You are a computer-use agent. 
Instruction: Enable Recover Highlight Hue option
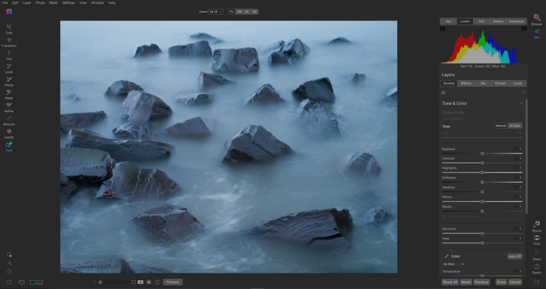point(444,217)
